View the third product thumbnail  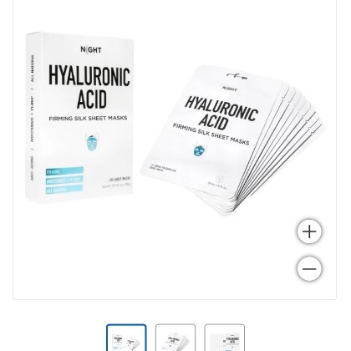coord(224,338)
